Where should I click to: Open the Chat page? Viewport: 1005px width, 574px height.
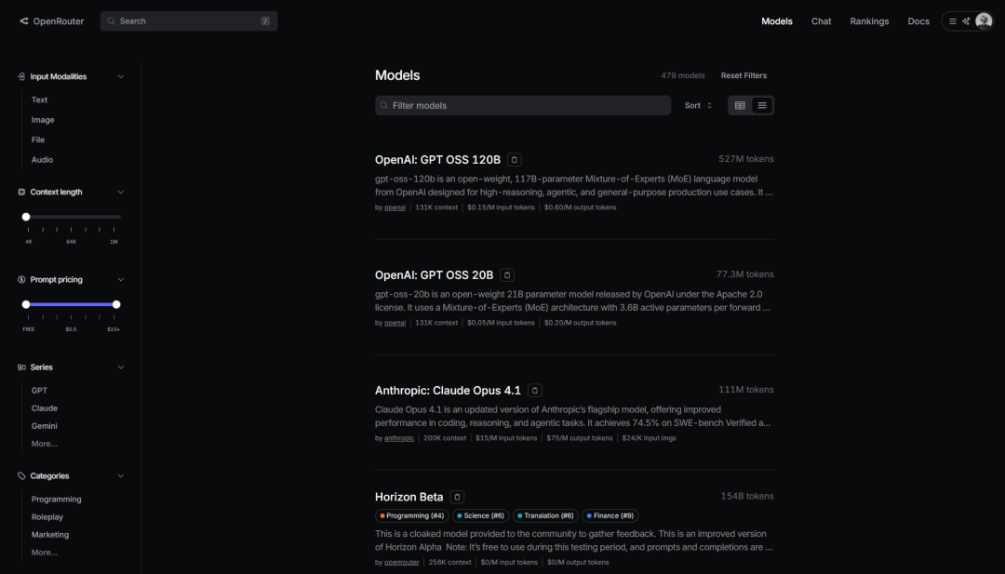821,21
